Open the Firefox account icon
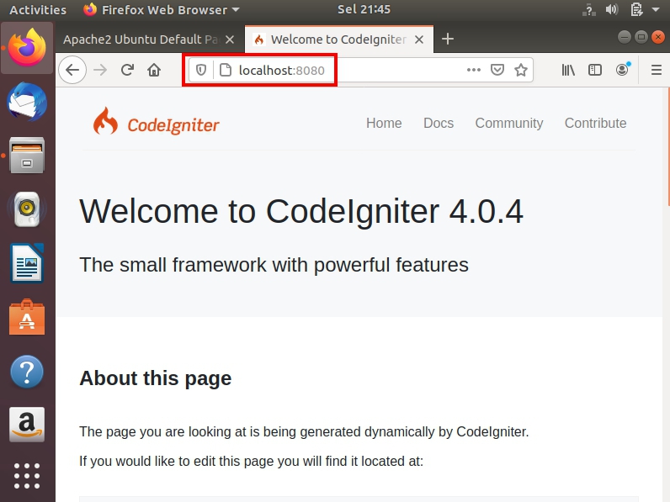The width and height of the screenshot is (670, 502). pyautogui.click(x=622, y=70)
